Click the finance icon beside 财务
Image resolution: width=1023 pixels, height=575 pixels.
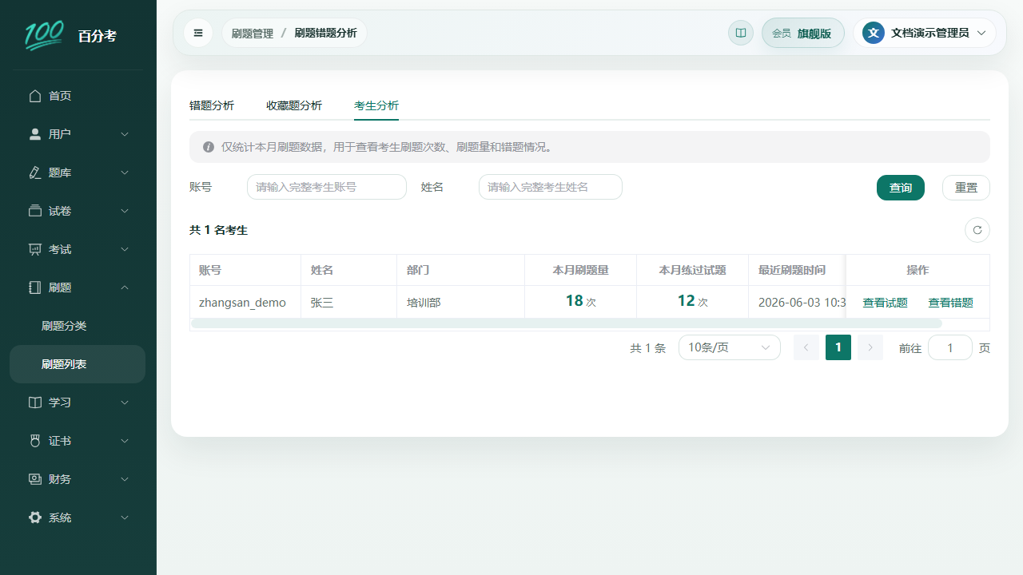pyautogui.click(x=35, y=479)
